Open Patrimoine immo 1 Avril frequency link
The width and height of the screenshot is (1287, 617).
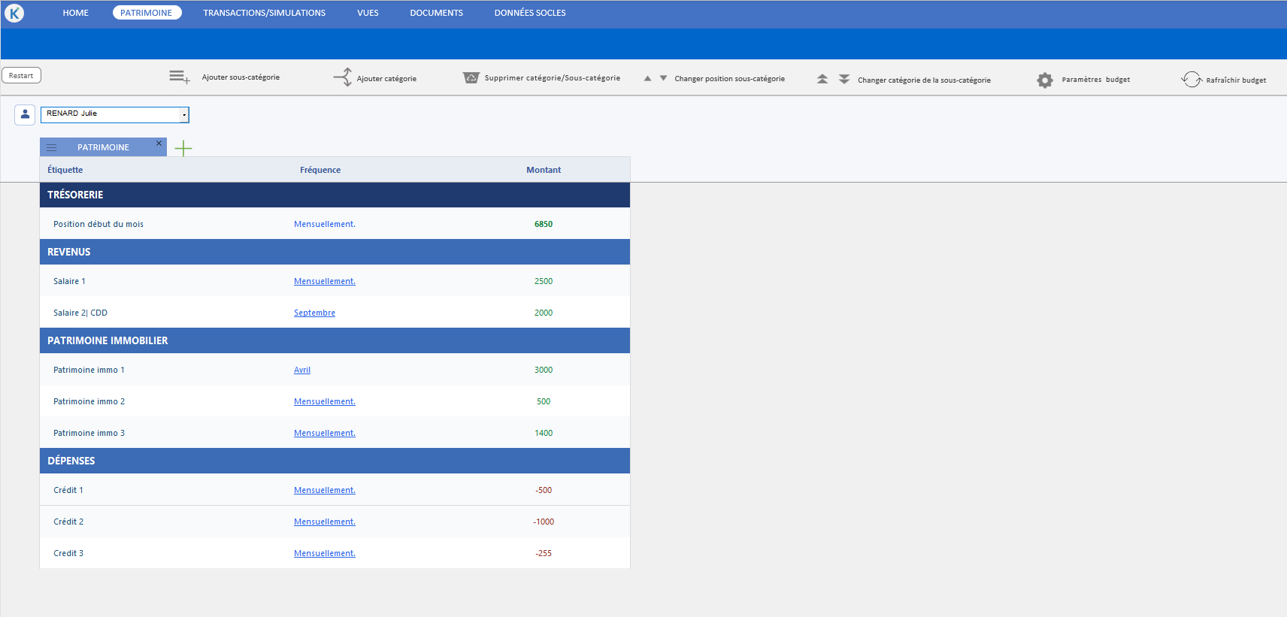[x=302, y=370]
